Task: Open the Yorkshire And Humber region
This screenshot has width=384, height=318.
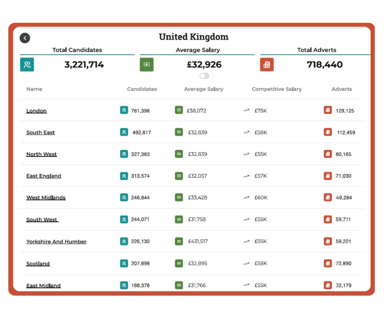Action: point(56,241)
